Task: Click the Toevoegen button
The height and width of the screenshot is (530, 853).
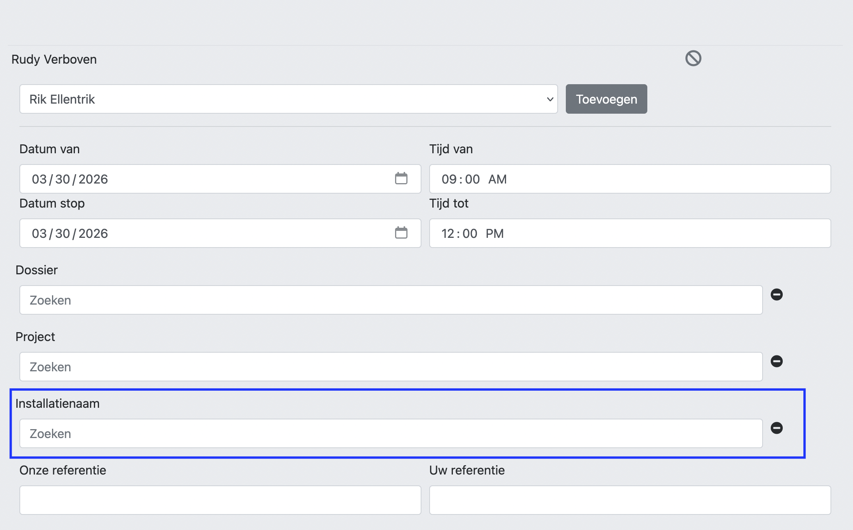Action: coord(606,99)
